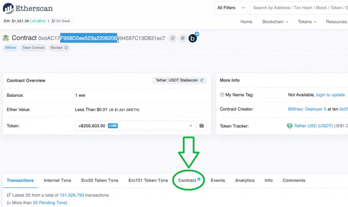Open the All Filters dropdown
Image resolution: width=348 pixels, height=207 pixels.
tap(232, 8)
